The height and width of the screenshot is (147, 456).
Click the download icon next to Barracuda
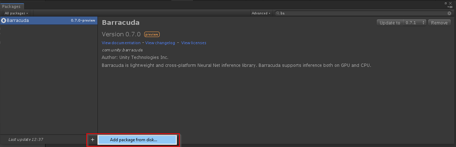tap(4, 20)
